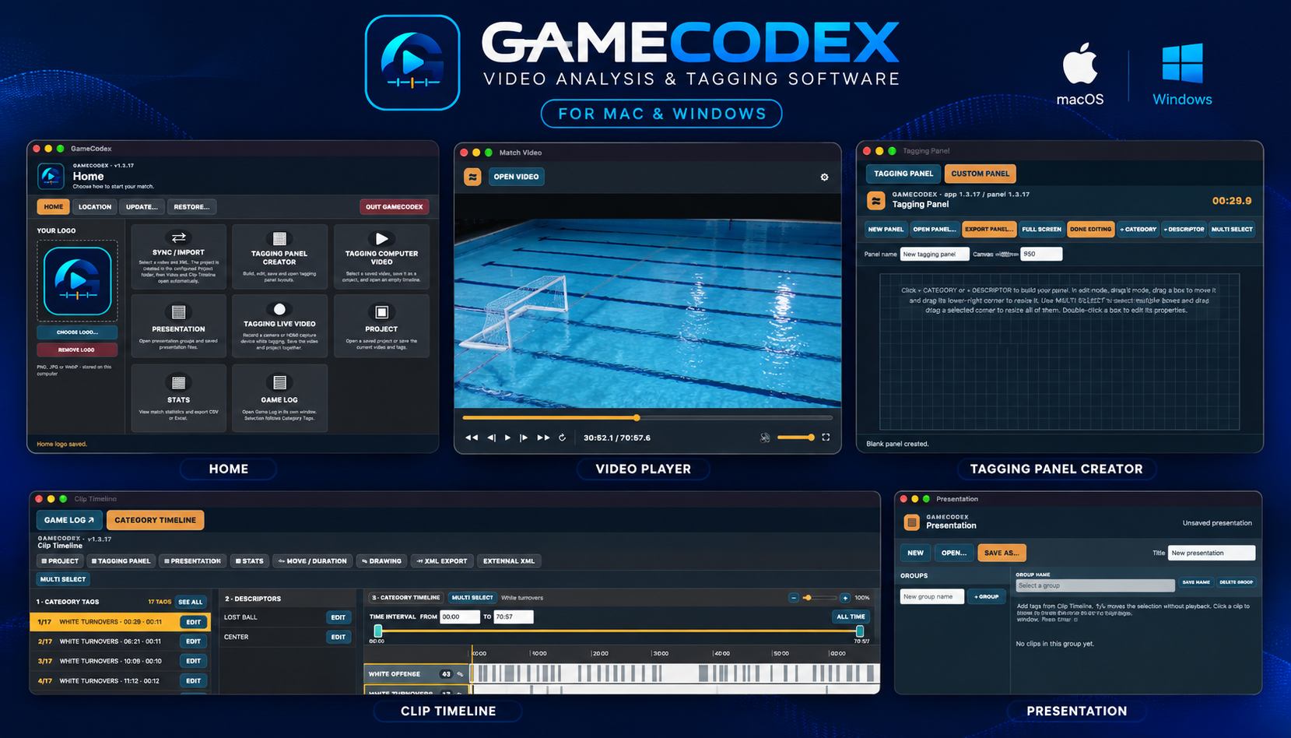This screenshot has height=738, width=1291.
Task: Open Sync / Import tile on Home
Action: pos(178,256)
